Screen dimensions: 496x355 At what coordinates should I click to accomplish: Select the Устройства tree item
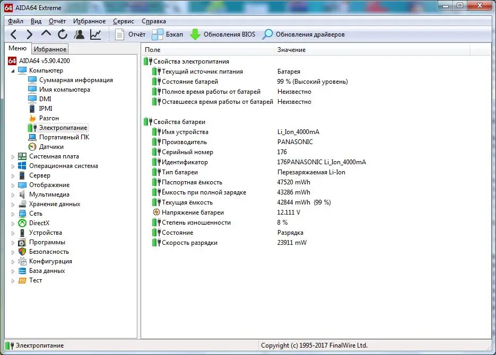click(x=46, y=233)
